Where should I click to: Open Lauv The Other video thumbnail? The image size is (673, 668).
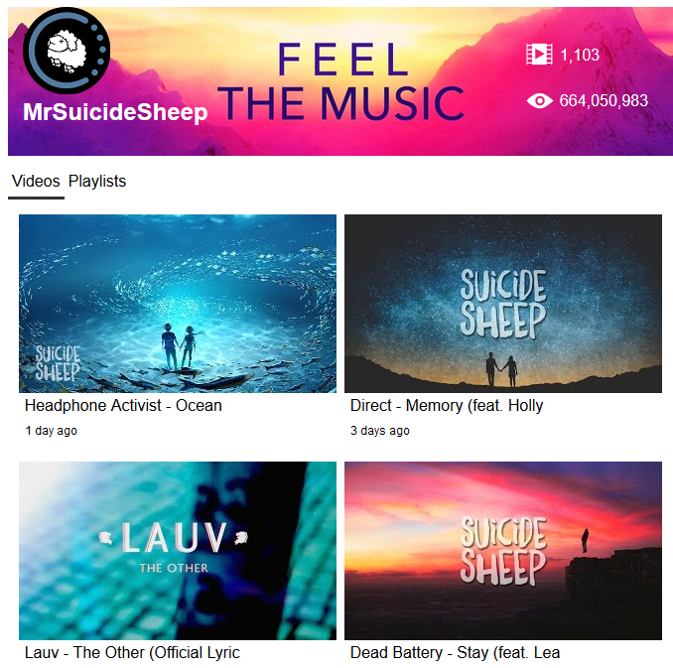pyautogui.click(x=178, y=551)
